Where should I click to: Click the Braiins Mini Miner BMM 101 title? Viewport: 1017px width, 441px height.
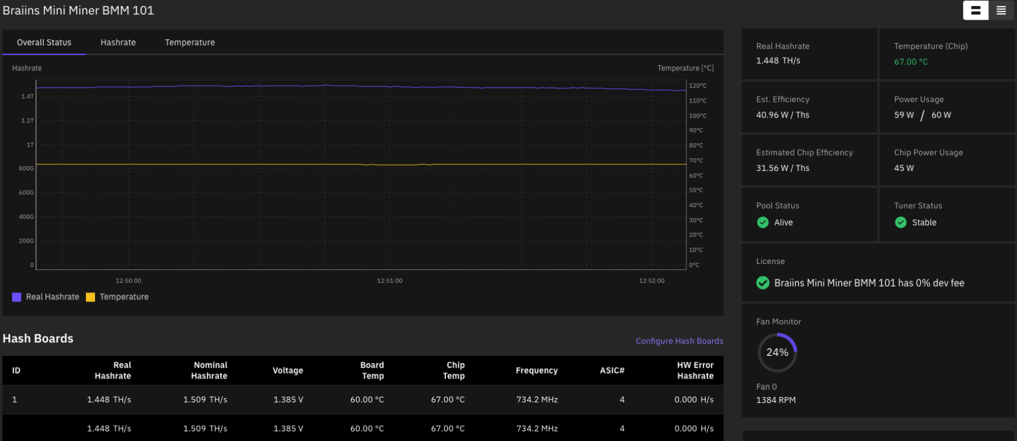coord(78,10)
